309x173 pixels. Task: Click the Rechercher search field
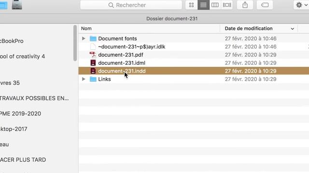(131, 5)
